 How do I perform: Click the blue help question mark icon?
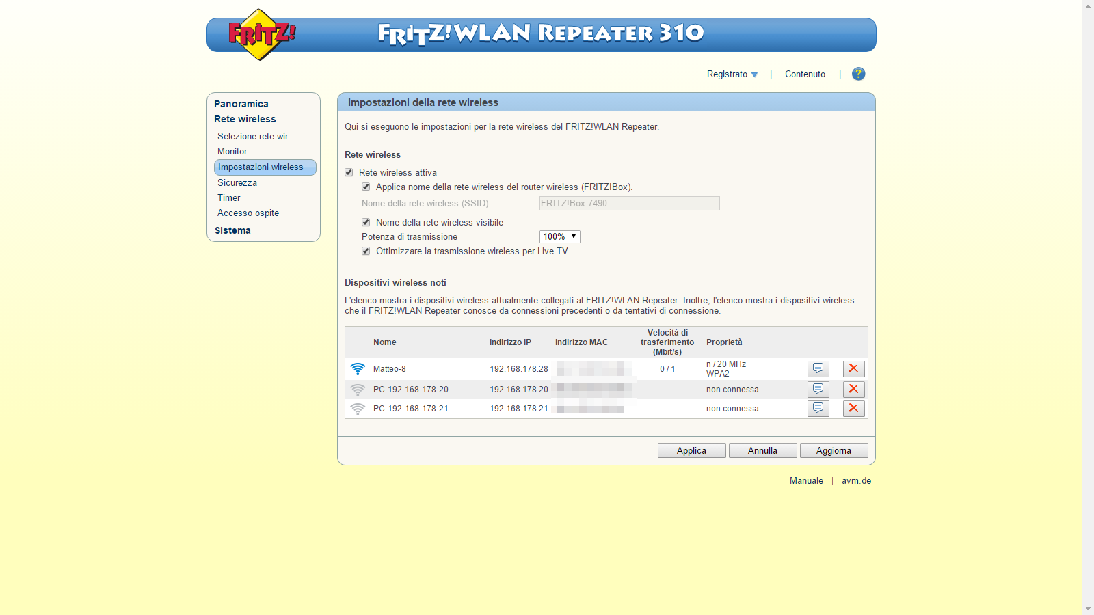pyautogui.click(x=858, y=74)
